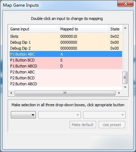
Task: Click the list's vertical scroll down arrow
Action: click(x=125, y=87)
